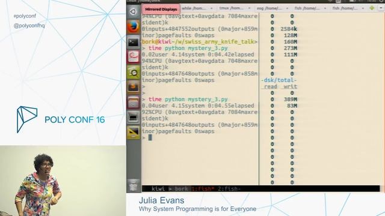Open the yellow drafting triangle dock icon

[x=134, y=132]
